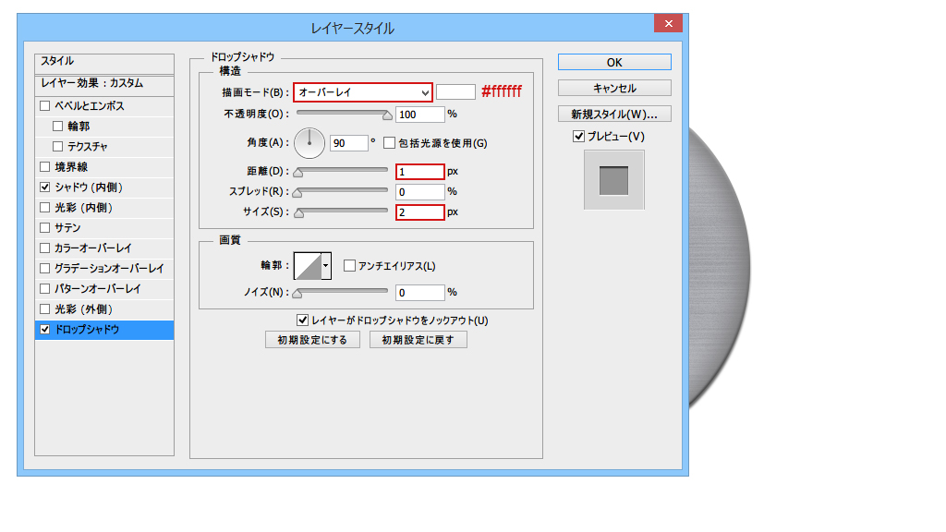Enable the 境界線 checkbox
The height and width of the screenshot is (532, 946).
pyautogui.click(x=44, y=166)
